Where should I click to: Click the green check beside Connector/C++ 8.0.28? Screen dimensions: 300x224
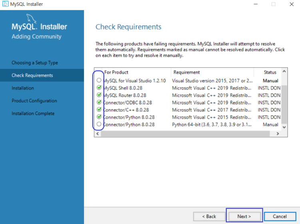click(99, 110)
